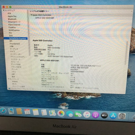The image size is (135, 135).
Task: Open the Photos app in Dock
Action: point(61,113)
